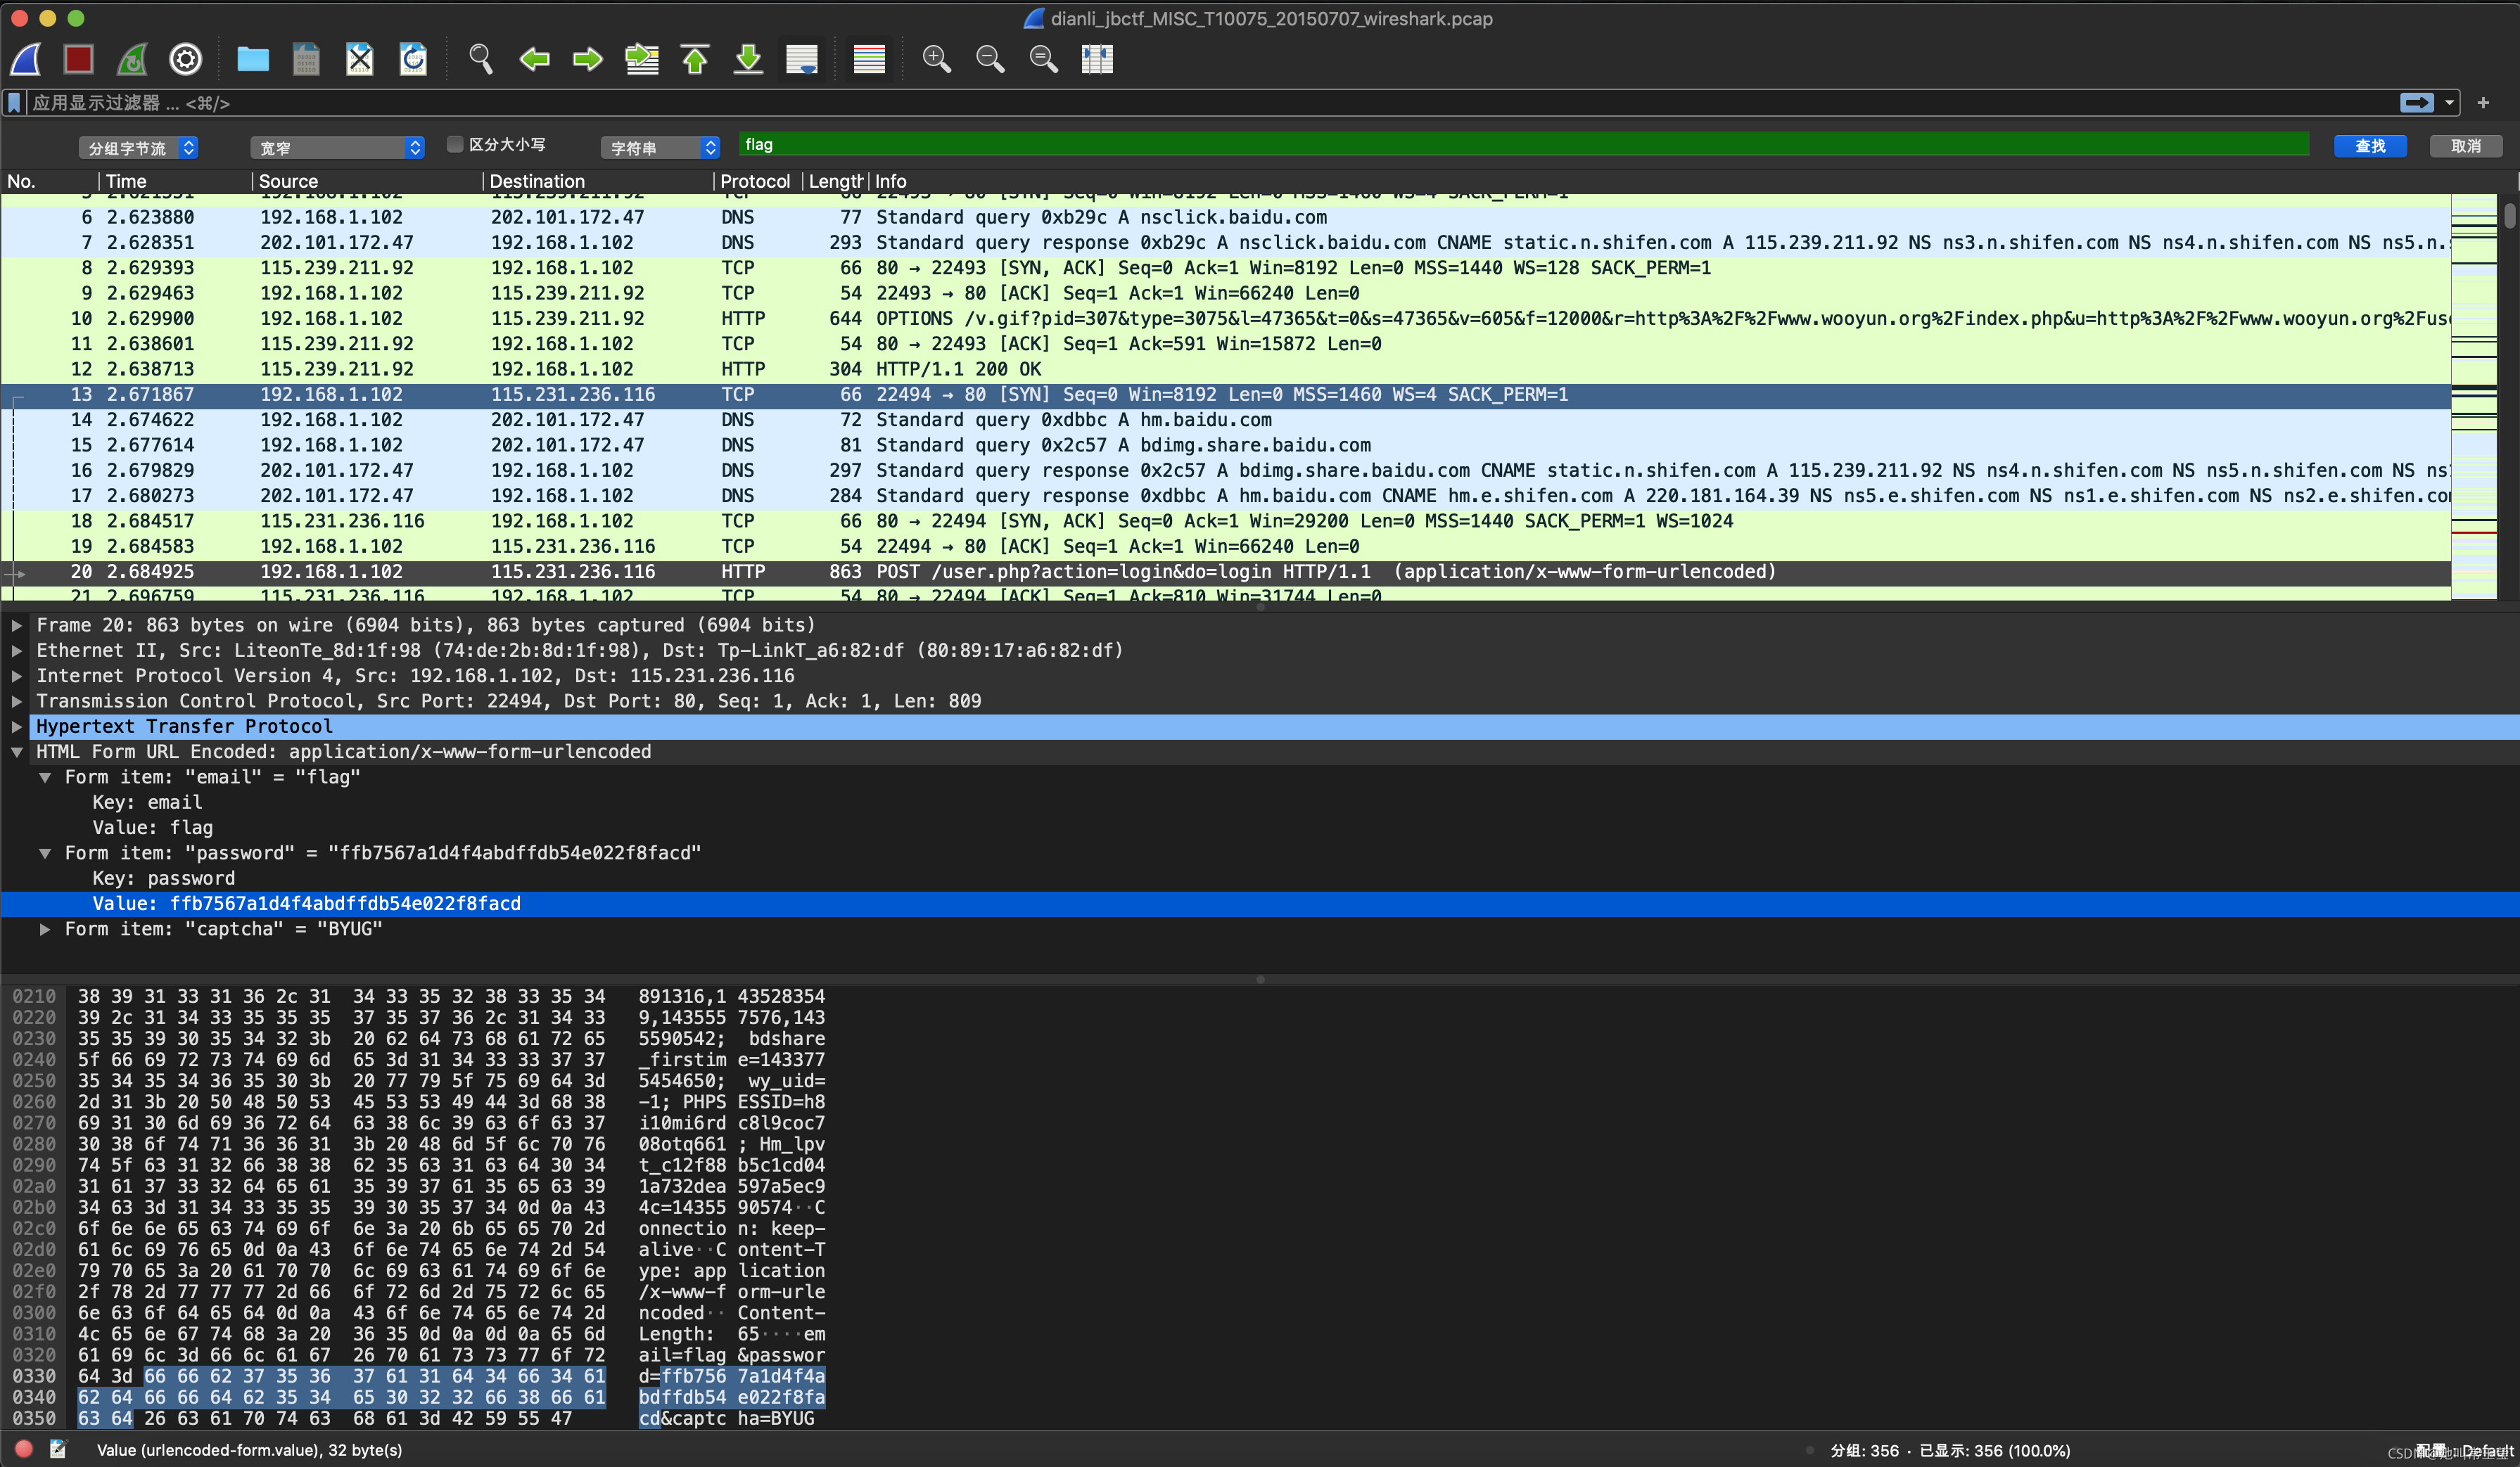Sort packets by the No. column

click(50, 181)
